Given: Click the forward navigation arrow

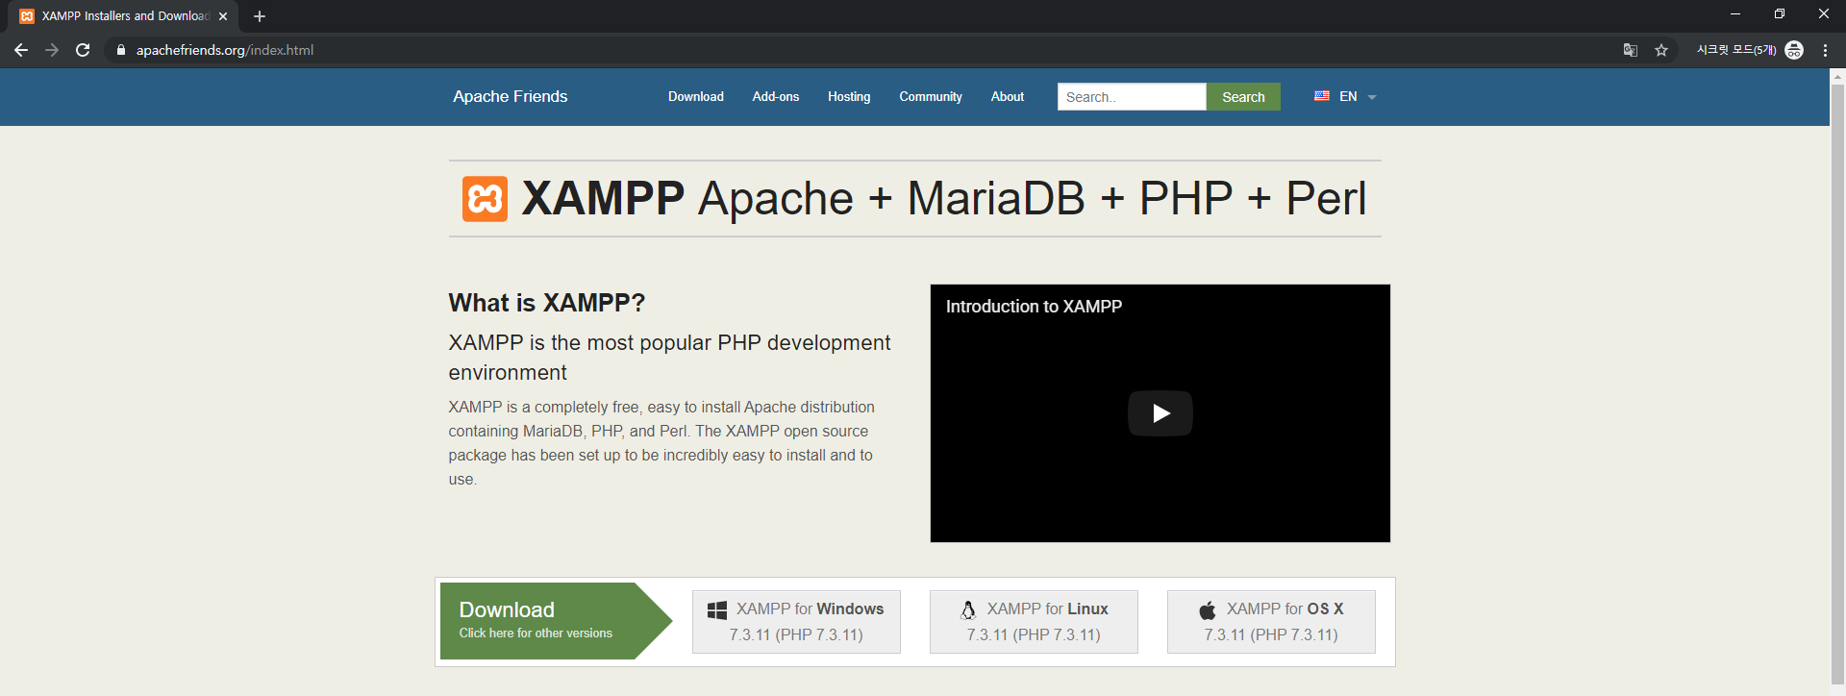Looking at the screenshot, I should pos(52,50).
